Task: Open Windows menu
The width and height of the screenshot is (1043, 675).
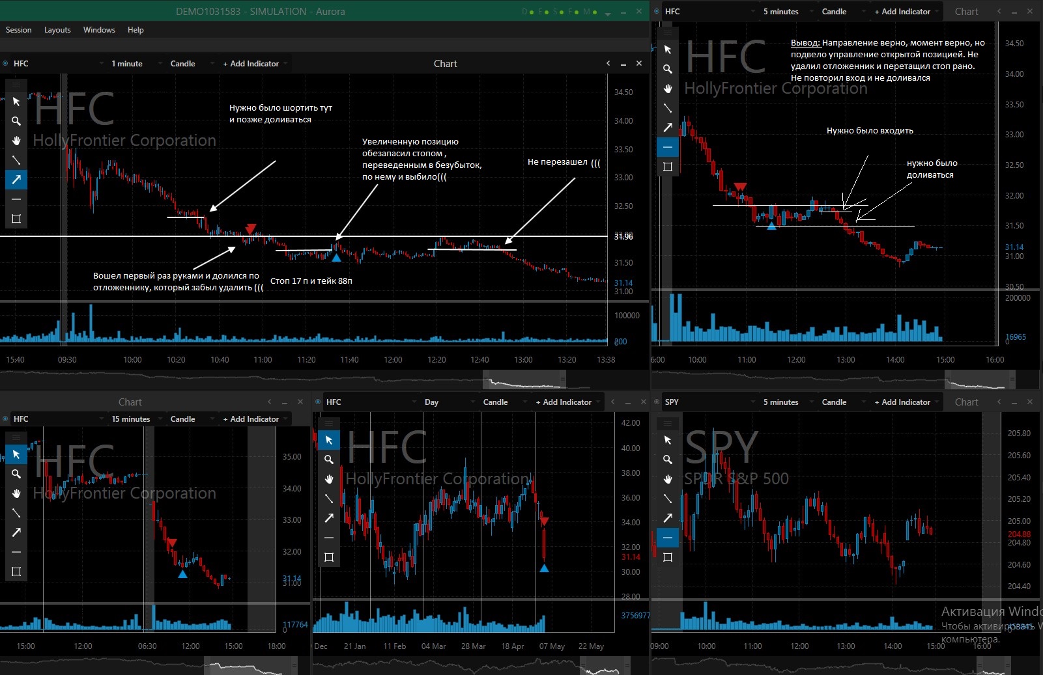Action: point(99,30)
